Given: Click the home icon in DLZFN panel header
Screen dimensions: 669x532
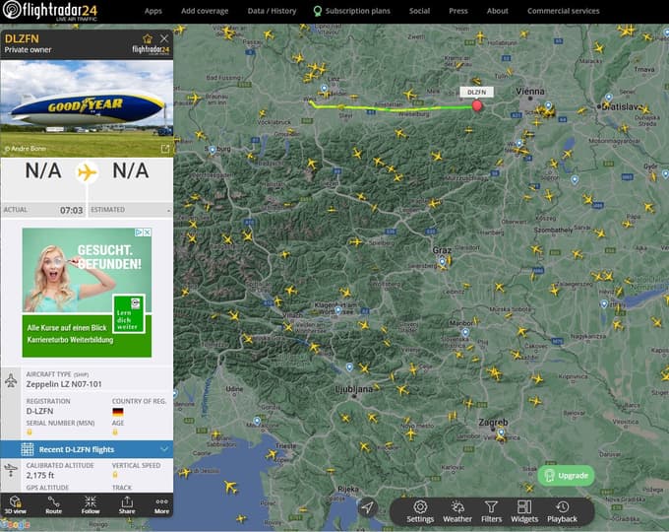Looking at the screenshot, I should click(148, 38).
